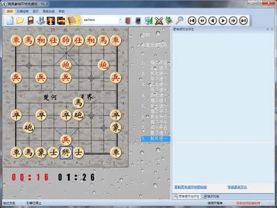Click the 查看最新变化 link
The width and height of the screenshot is (277, 208).
point(237,187)
